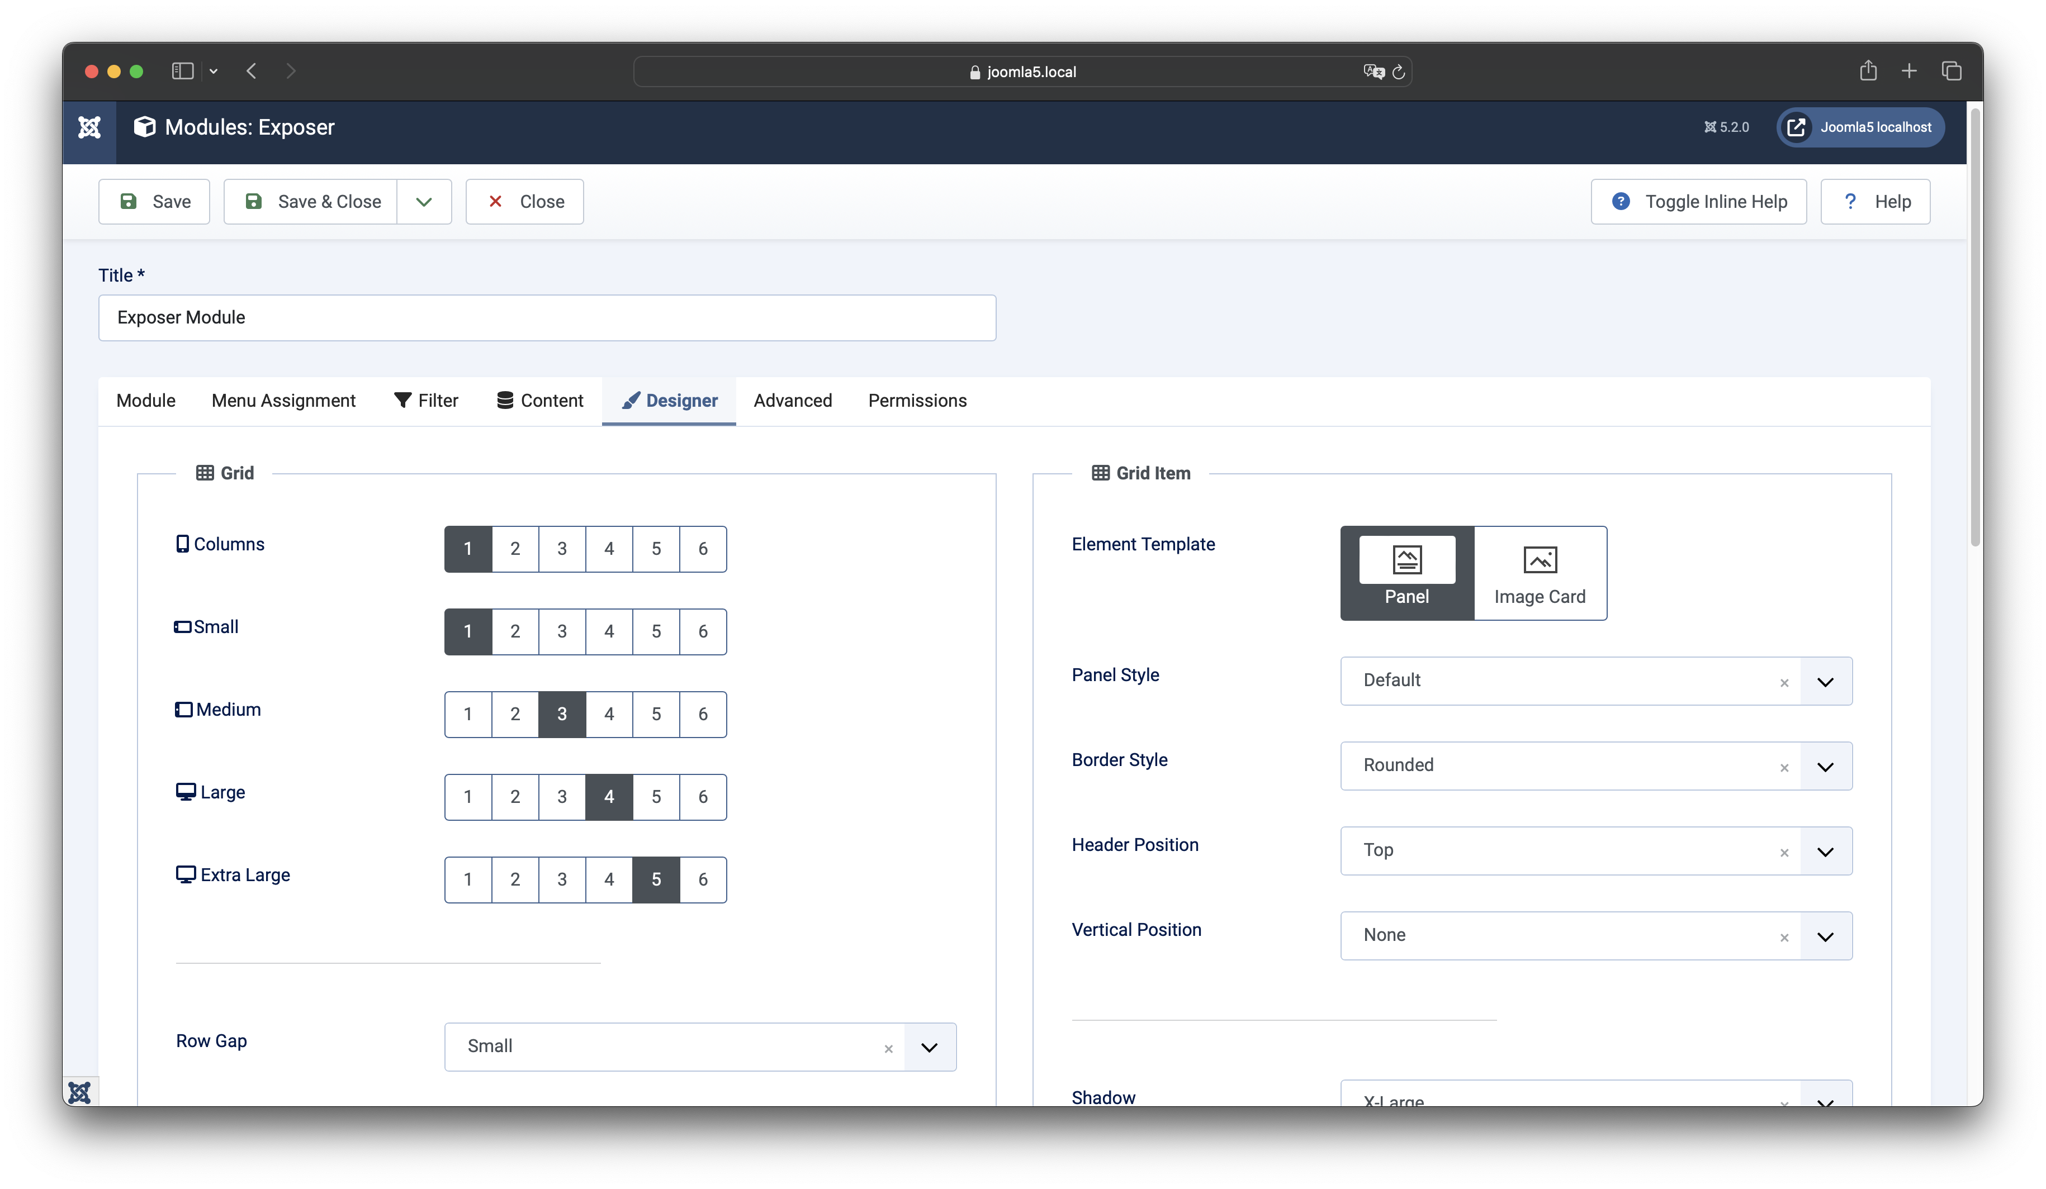Image resolution: width=2046 pixels, height=1189 pixels.
Task: Switch to the Module tab
Action: tap(146, 401)
